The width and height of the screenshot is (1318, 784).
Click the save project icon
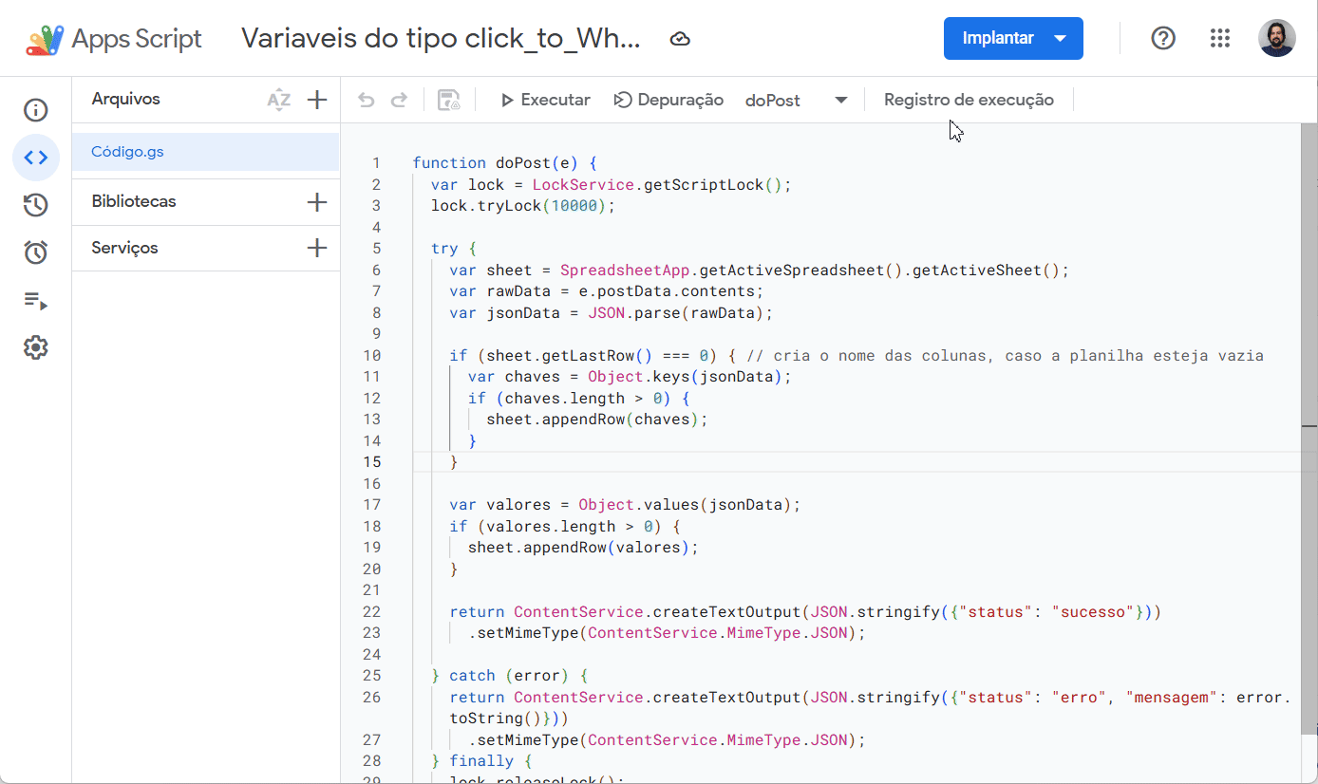449,101
